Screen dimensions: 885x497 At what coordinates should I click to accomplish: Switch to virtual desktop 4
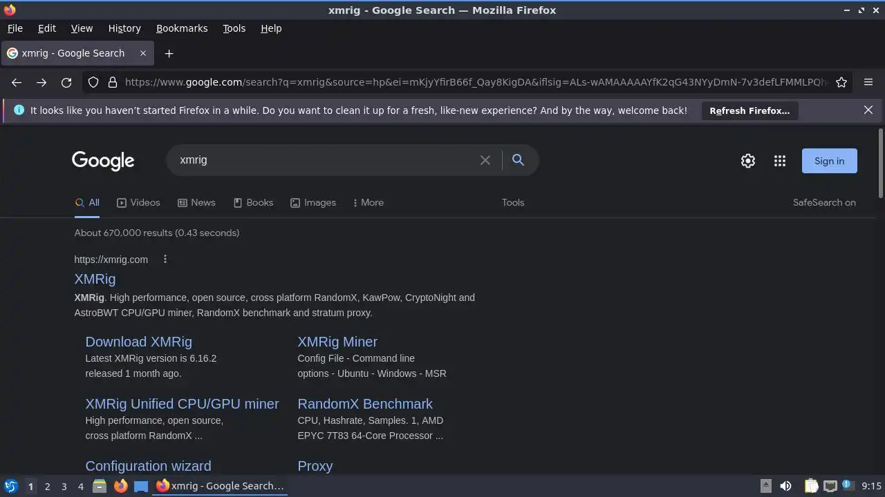click(80, 486)
